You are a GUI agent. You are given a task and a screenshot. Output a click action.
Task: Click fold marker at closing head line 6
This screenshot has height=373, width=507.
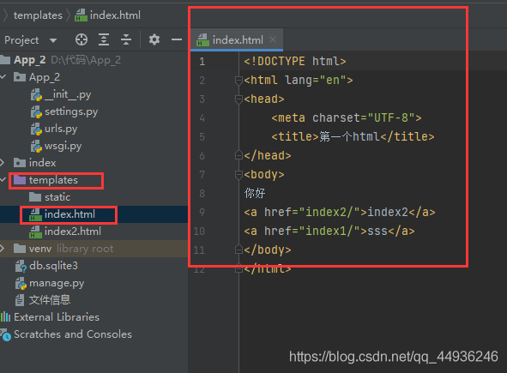click(238, 155)
